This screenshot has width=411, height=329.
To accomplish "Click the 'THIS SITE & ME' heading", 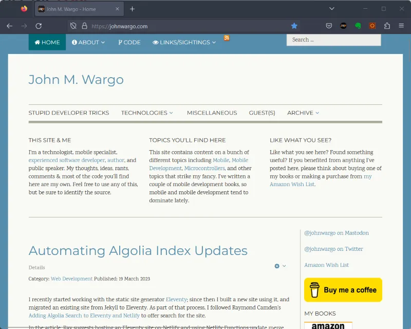I will (49, 140).
